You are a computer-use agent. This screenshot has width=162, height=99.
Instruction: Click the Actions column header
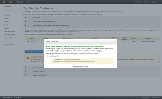(148, 39)
